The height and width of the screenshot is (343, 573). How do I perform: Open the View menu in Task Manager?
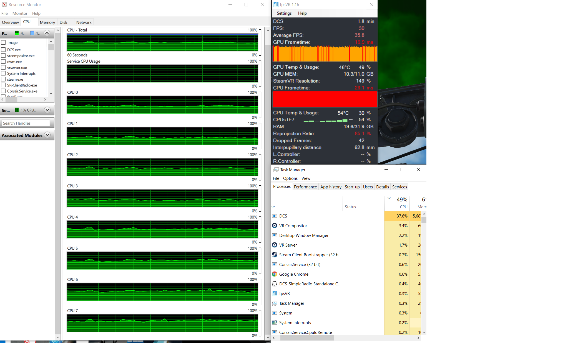306,178
